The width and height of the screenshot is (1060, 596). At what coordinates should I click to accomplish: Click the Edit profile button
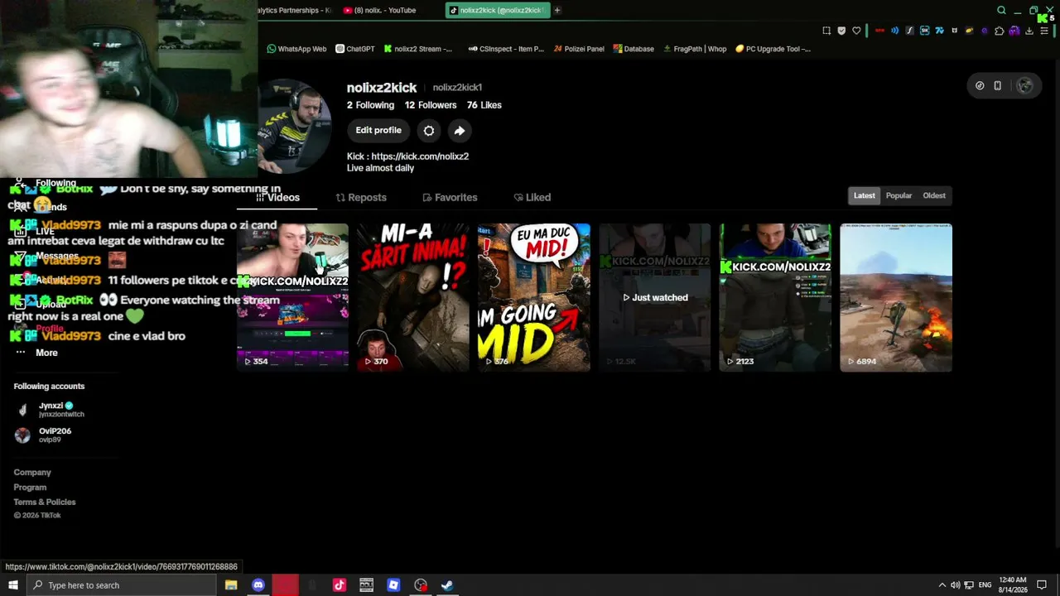[378, 131]
